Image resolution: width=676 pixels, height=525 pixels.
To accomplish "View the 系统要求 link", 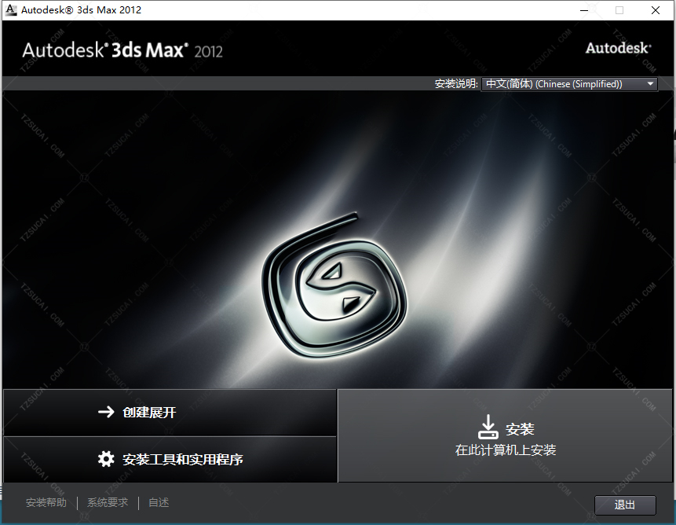I will click(108, 502).
